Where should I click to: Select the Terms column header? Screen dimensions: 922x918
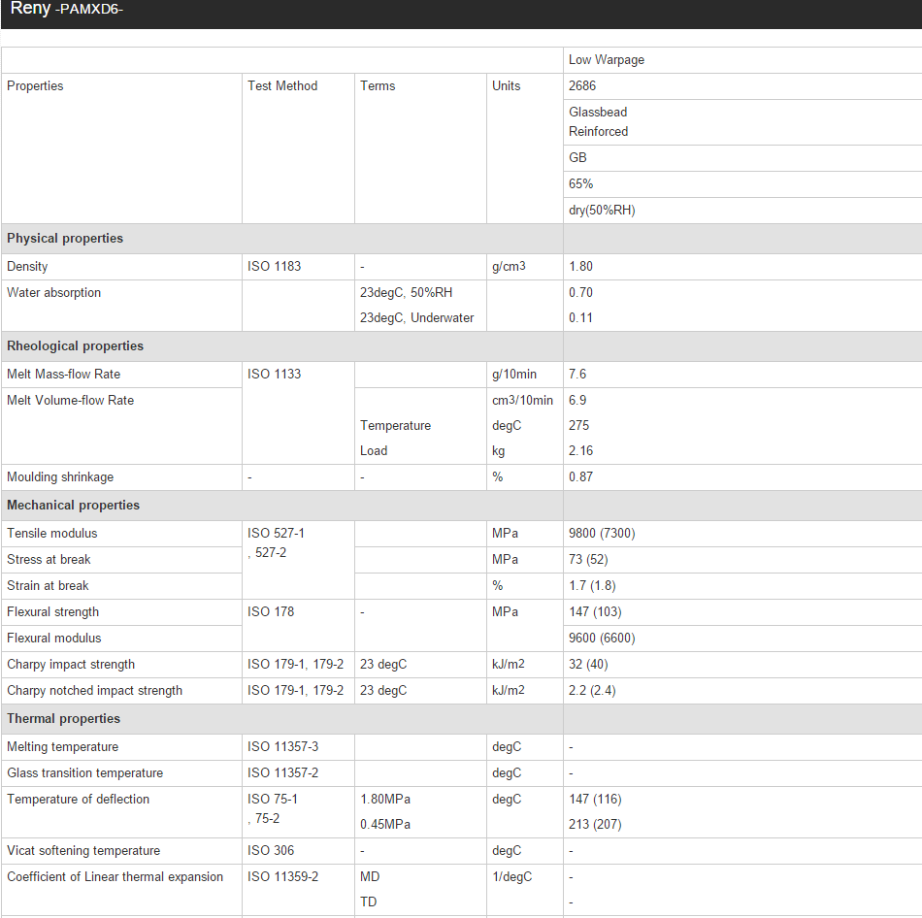tap(378, 86)
